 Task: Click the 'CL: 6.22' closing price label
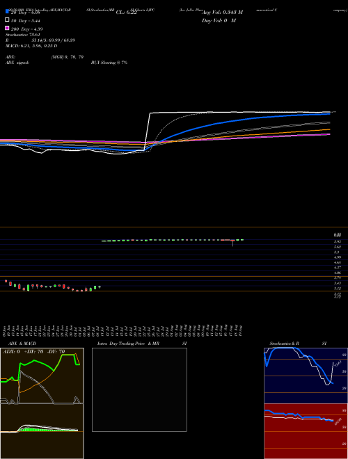126,13
